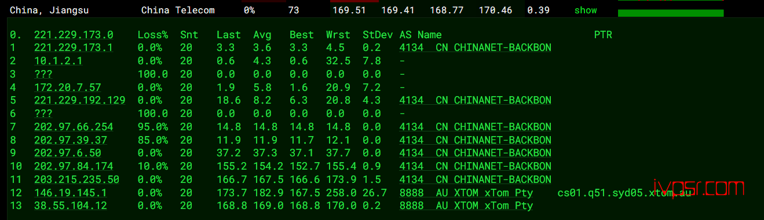Select the "China Telecom" provider text
The image size is (764, 220).
tap(178, 10)
